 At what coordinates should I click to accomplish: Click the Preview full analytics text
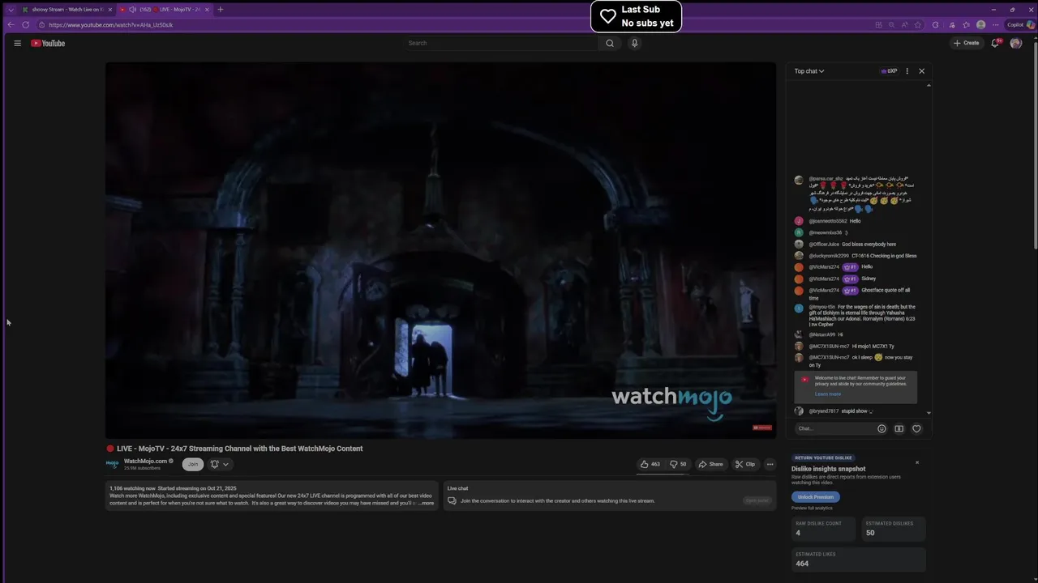pyautogui.click(x=812, y=508)
